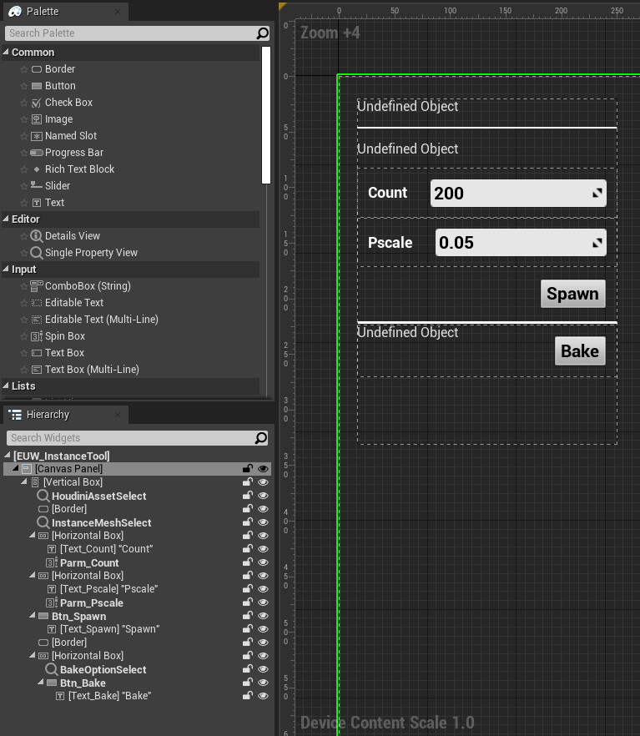Click the Bake button in designer
Screen dimensions: 640x736
(580, 351)
